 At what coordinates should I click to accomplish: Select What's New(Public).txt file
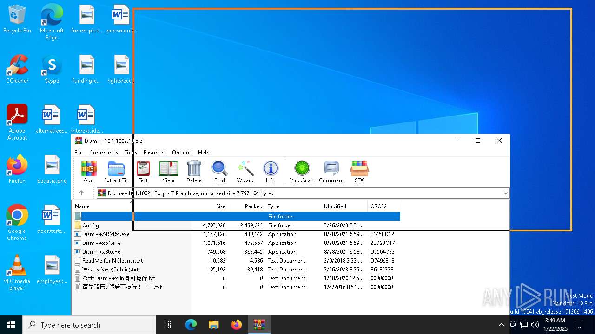(236, 270)
